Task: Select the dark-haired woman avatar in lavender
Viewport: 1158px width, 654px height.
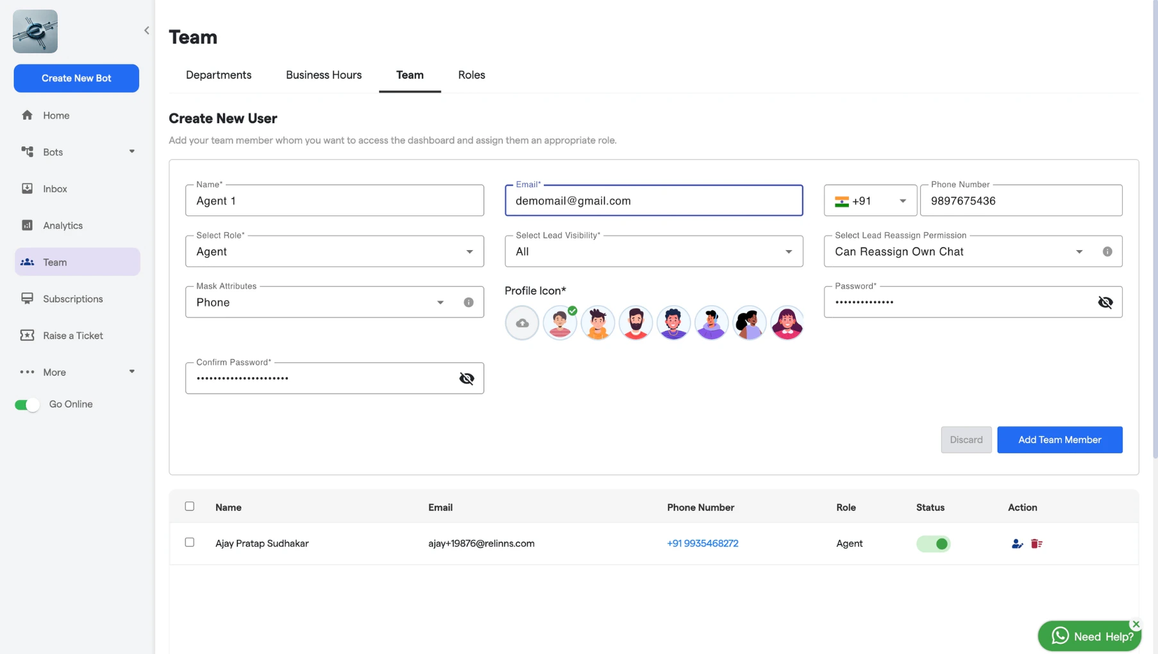Action: click(749, 323)
